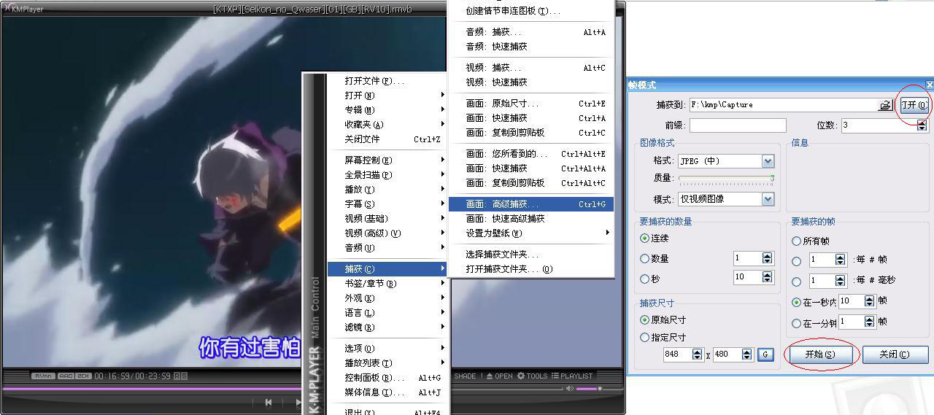934x415 pixels.
Task: Select the 每 # 毫秒 radio button
Action: click(x=796, y=281)
